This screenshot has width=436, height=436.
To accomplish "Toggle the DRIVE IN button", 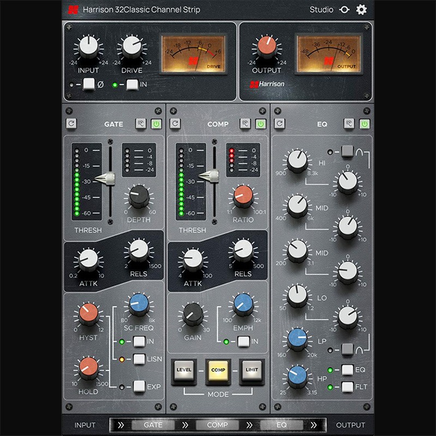I will [x=132, y=84].
